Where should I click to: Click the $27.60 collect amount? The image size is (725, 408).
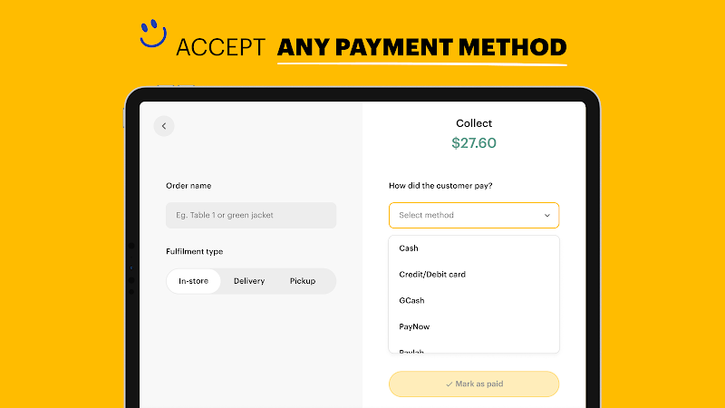474,143
